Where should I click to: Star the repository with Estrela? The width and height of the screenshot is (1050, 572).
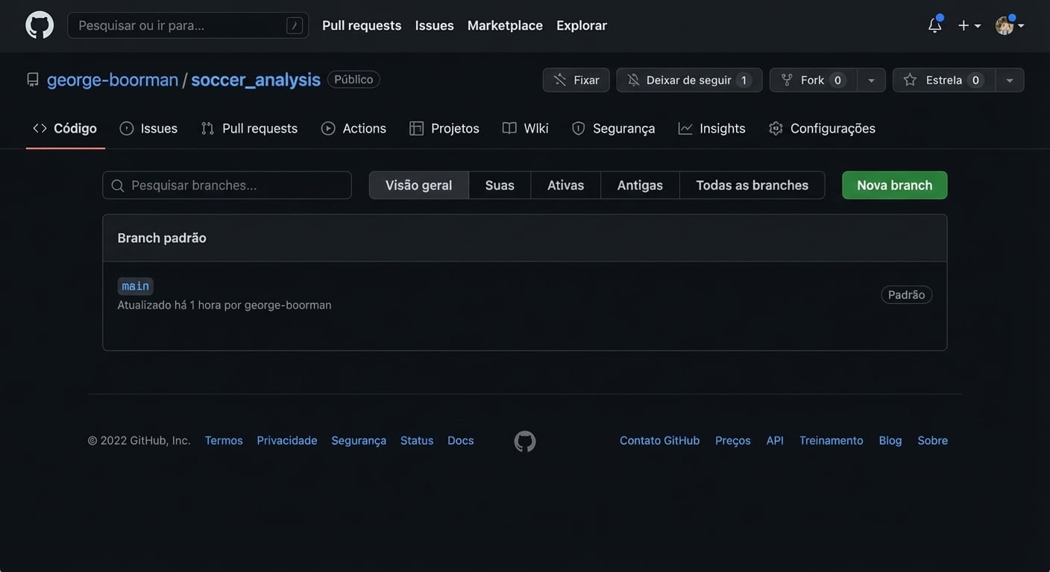tap(944, 80)
